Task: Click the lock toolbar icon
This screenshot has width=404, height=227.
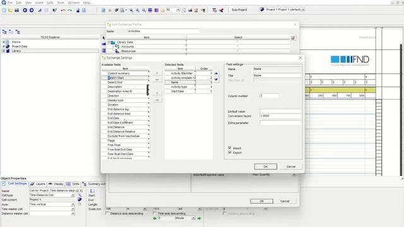Action: click(78, 10)
